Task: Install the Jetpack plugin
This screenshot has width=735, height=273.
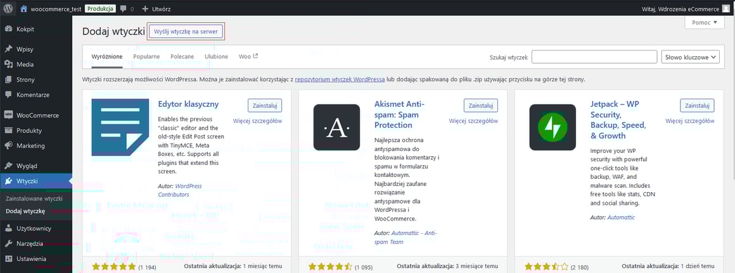Action: pyautogui.click(x=697, y=106)
